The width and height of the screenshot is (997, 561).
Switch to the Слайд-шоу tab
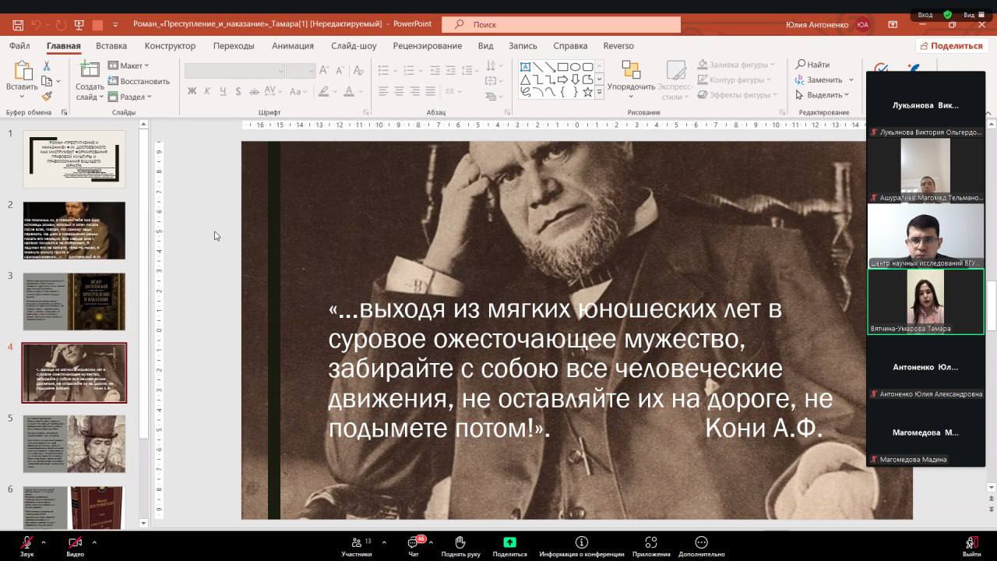(353, 46)
